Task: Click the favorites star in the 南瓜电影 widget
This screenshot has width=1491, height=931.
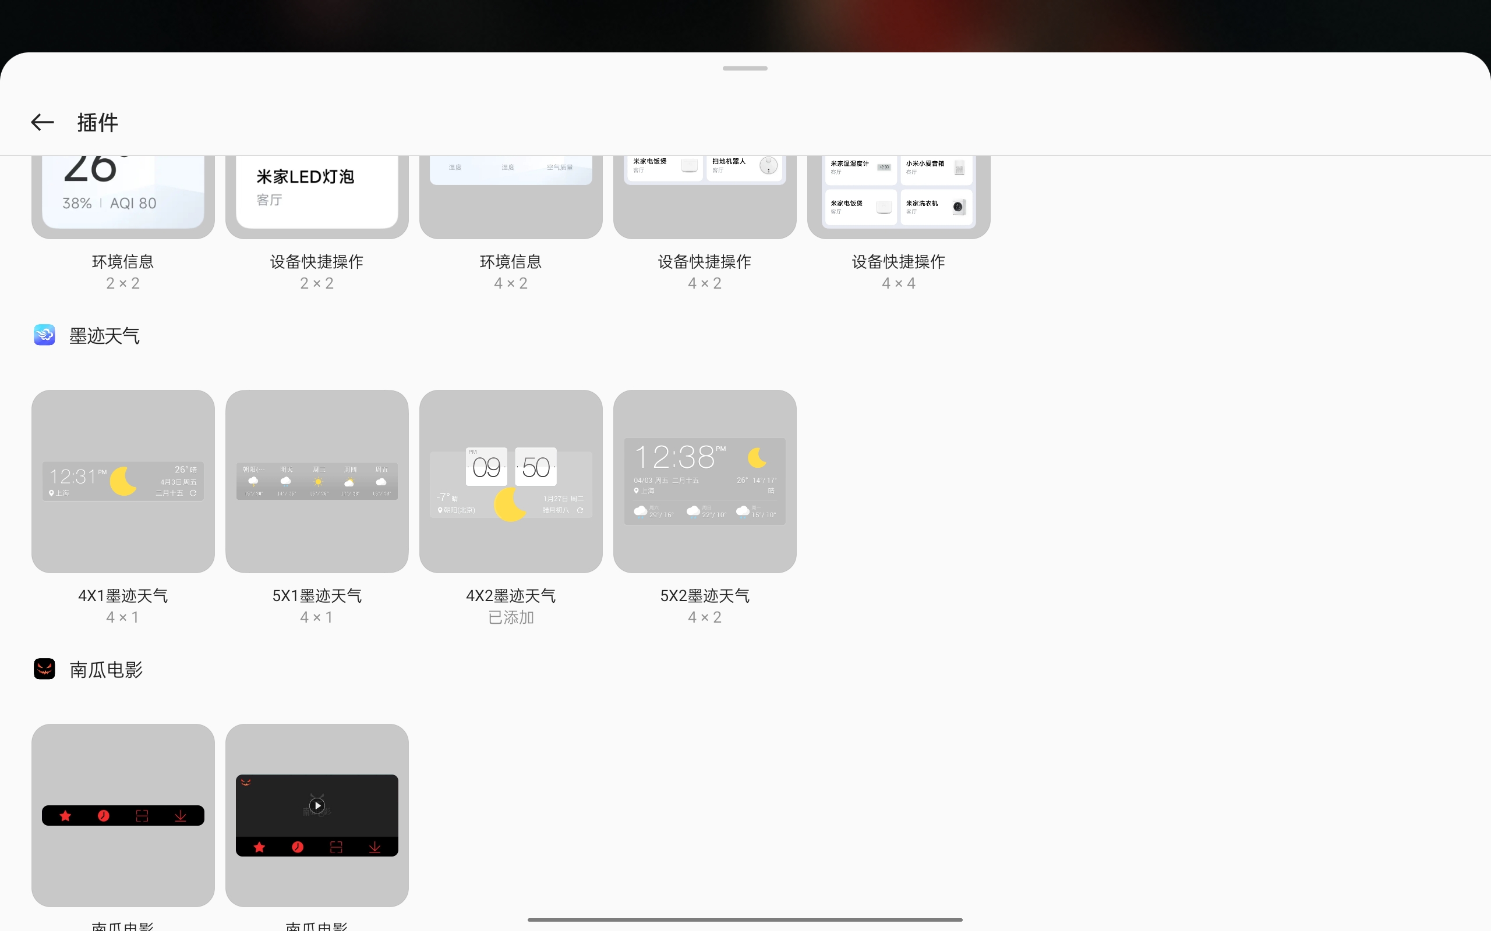Action: click(x=66, y=815)
